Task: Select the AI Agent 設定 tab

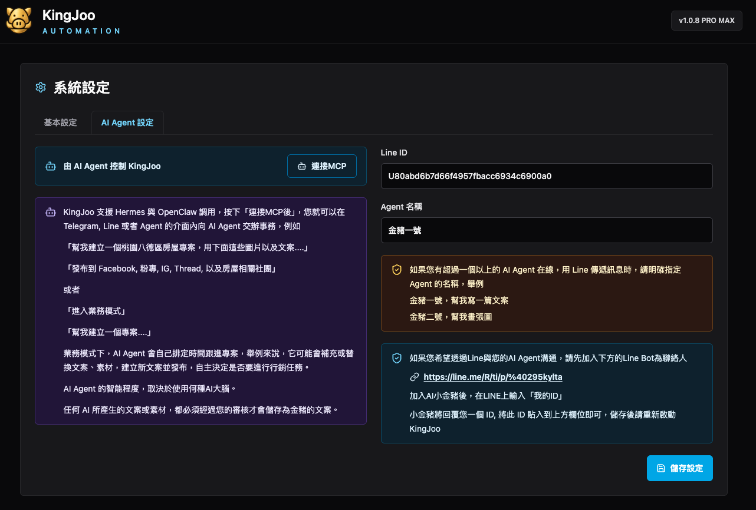Action: pyautogui.click(x=127, y=122)
